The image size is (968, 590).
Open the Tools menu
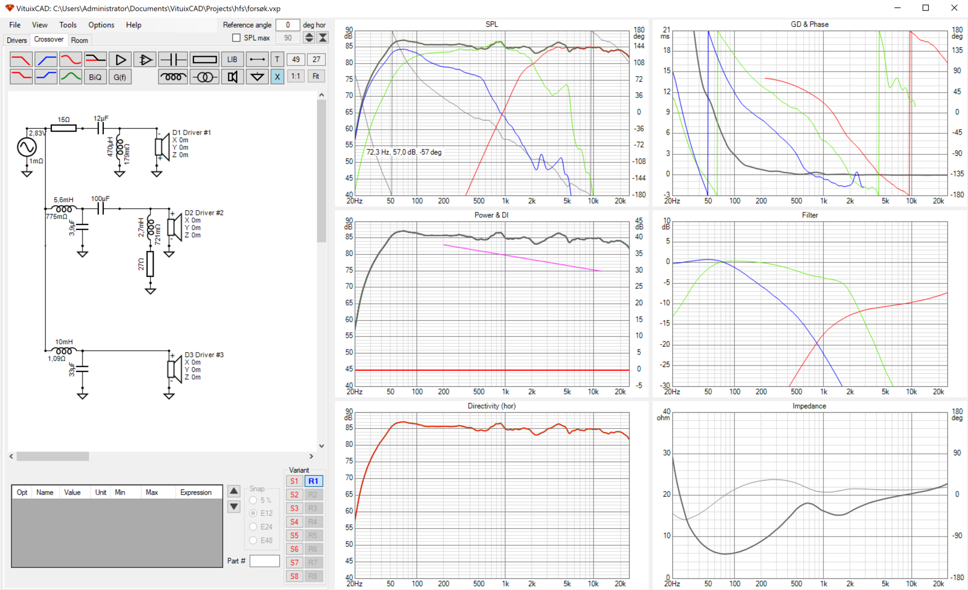(x=68, y=25)
